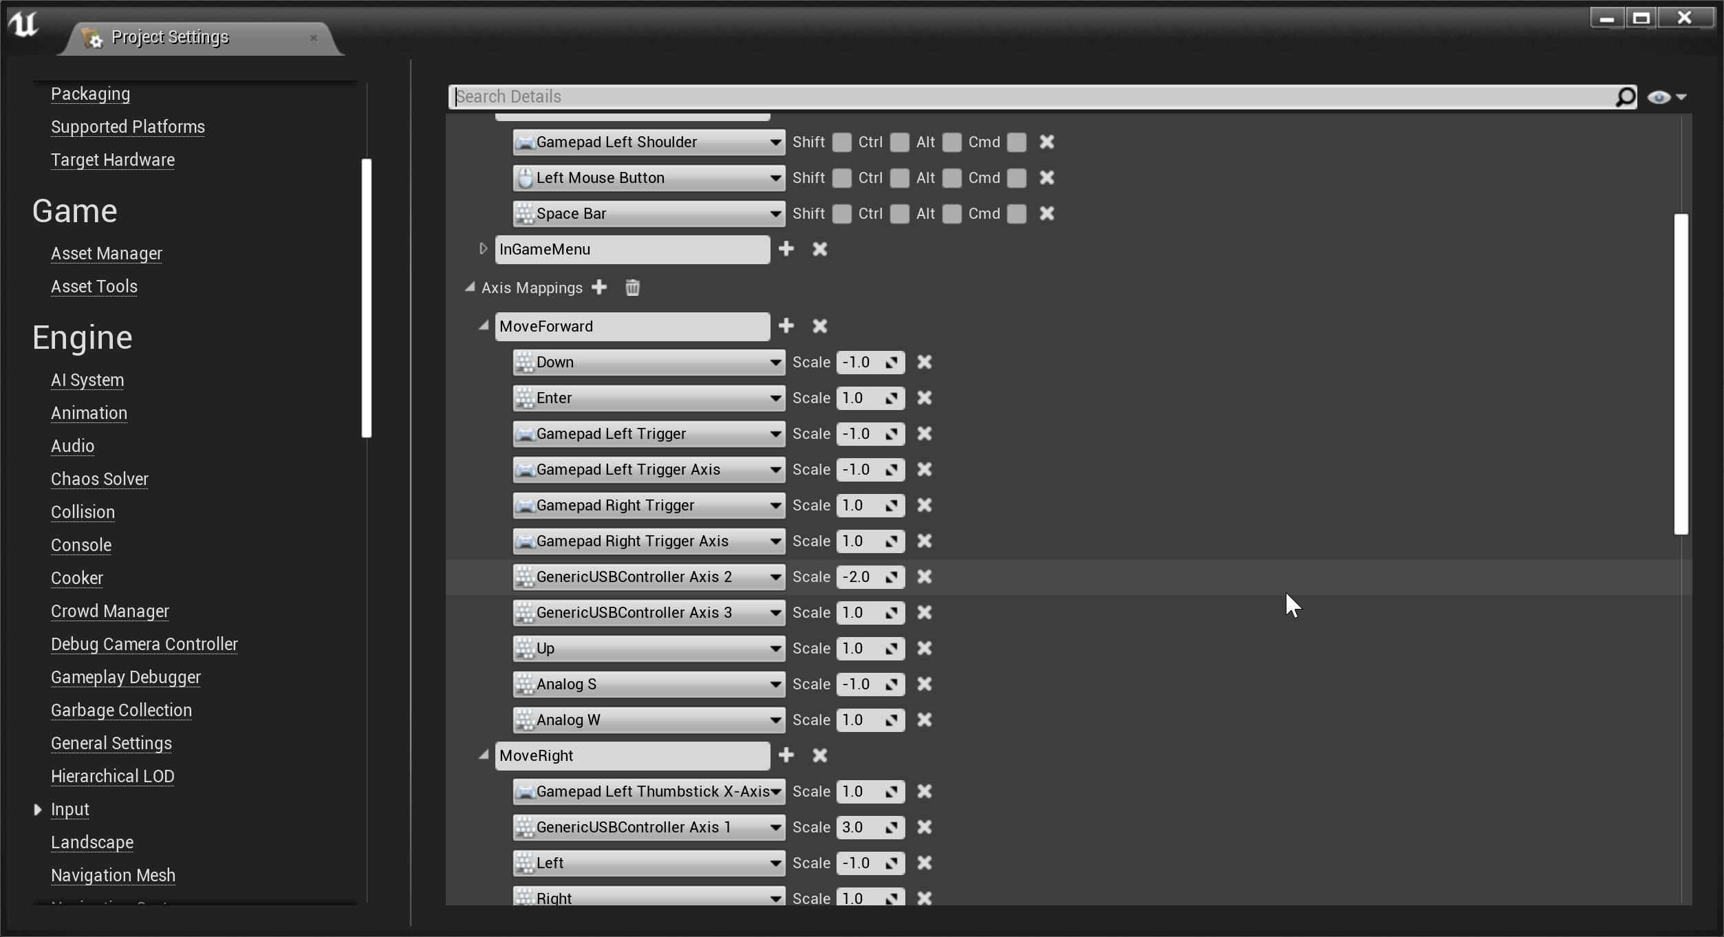Remove the GenericUSBController Axis 2 binding
Screen dimensions: 1724x937
coord(924,577)
